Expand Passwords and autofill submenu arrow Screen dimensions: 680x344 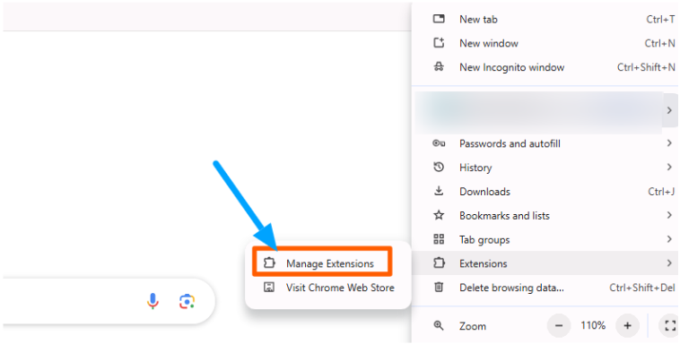tap(669, 143)
